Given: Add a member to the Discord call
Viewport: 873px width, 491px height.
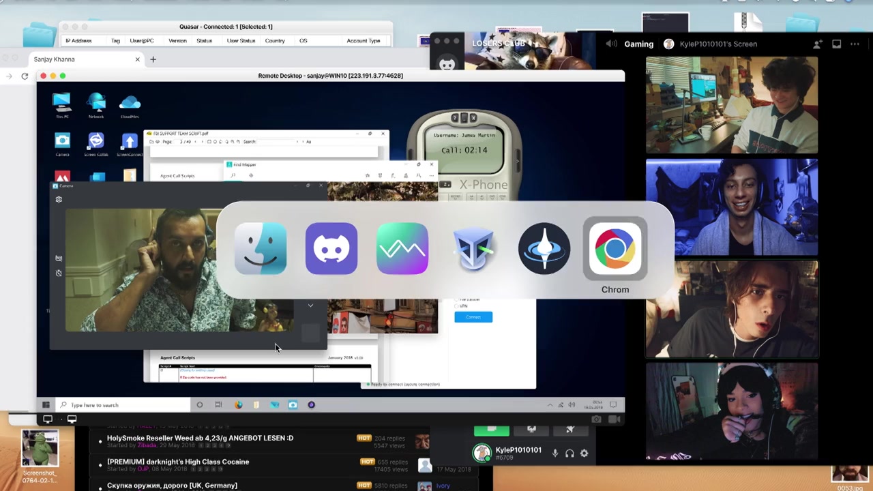Looking at the screenshot, I should [x=817, y=44].
